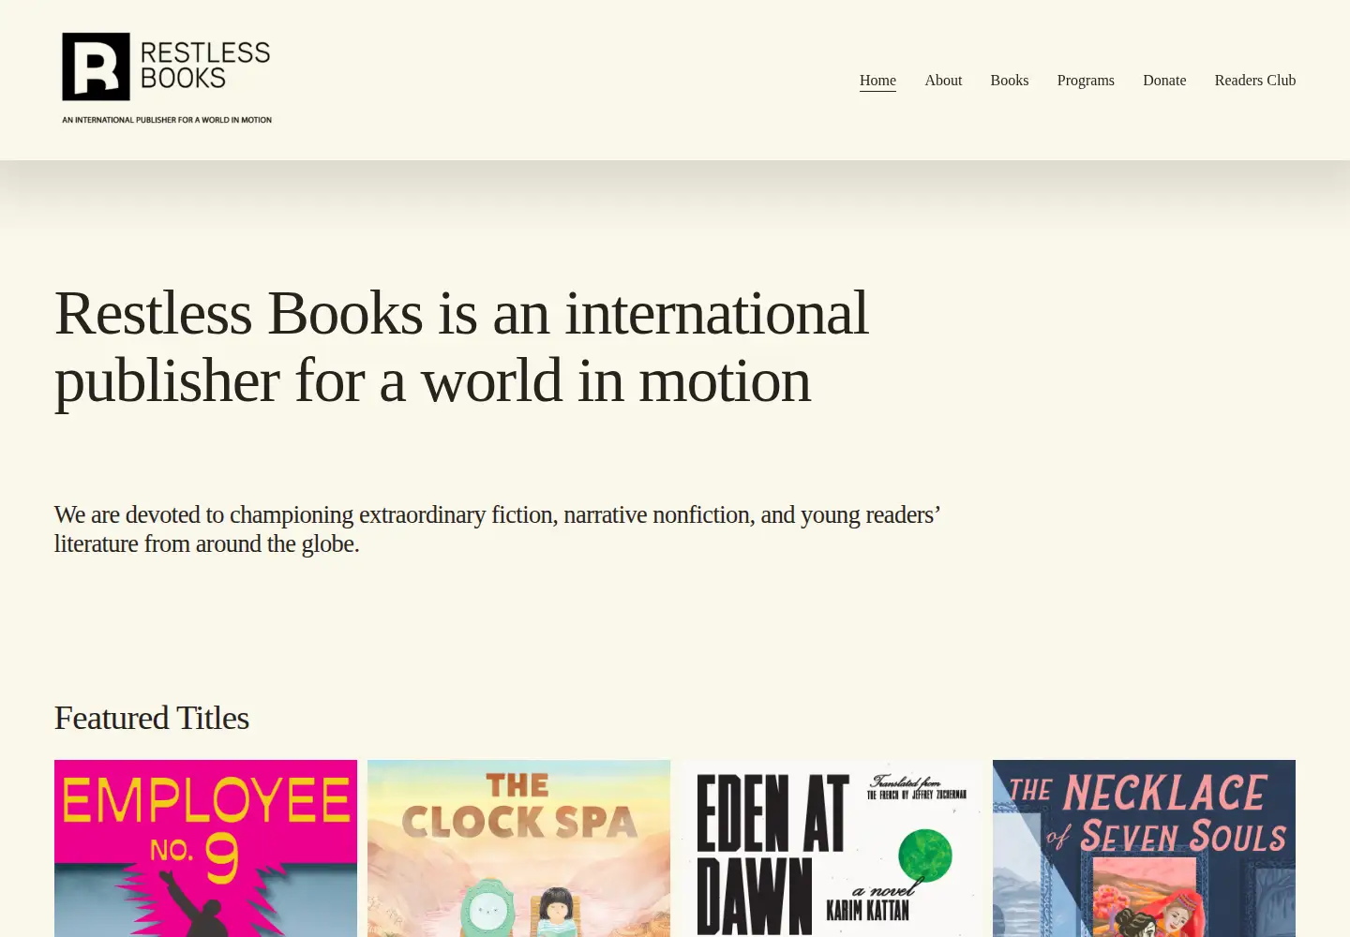Visit the Readers Club link
Viewport: 1350px width, 937px height.
coord(1254,80)
